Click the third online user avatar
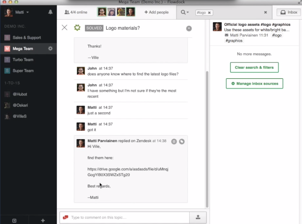 (121, 12)
